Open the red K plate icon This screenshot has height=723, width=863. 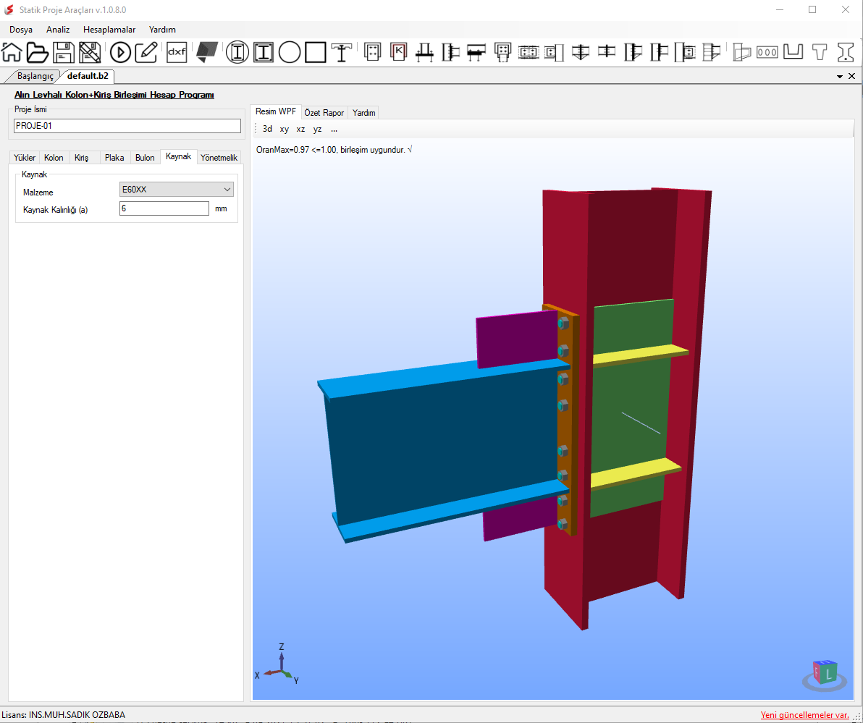click(398, 51)
